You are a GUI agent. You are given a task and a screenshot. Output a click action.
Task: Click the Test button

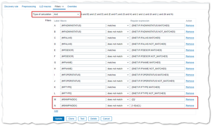click(x=82, y=119)
